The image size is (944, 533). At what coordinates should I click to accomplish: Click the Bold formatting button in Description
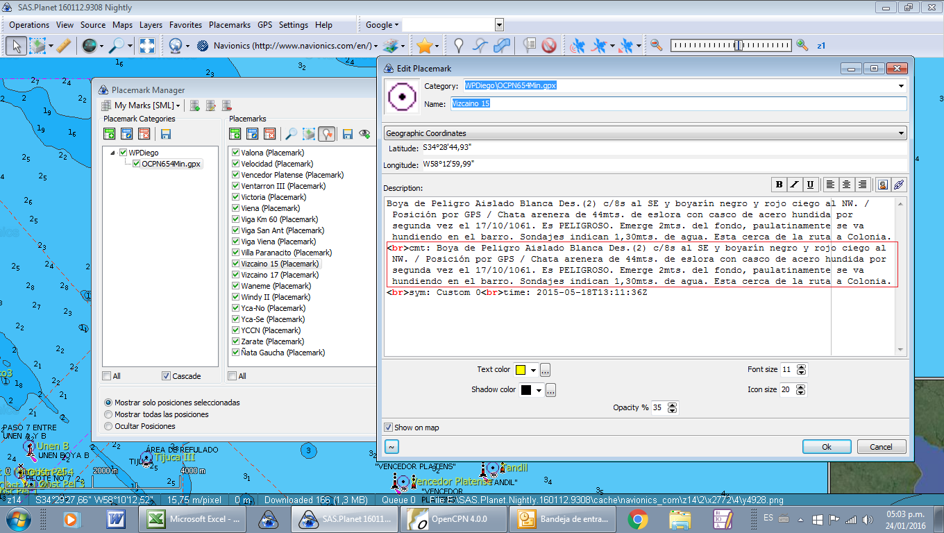coord(779,185)
